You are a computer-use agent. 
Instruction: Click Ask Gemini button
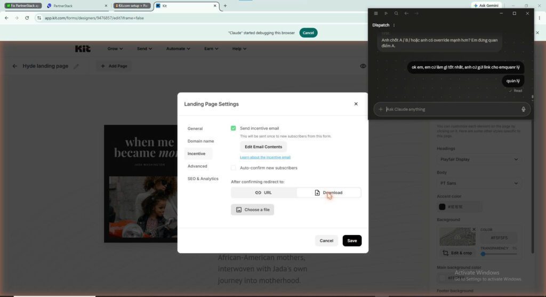(x=486, y=5)
